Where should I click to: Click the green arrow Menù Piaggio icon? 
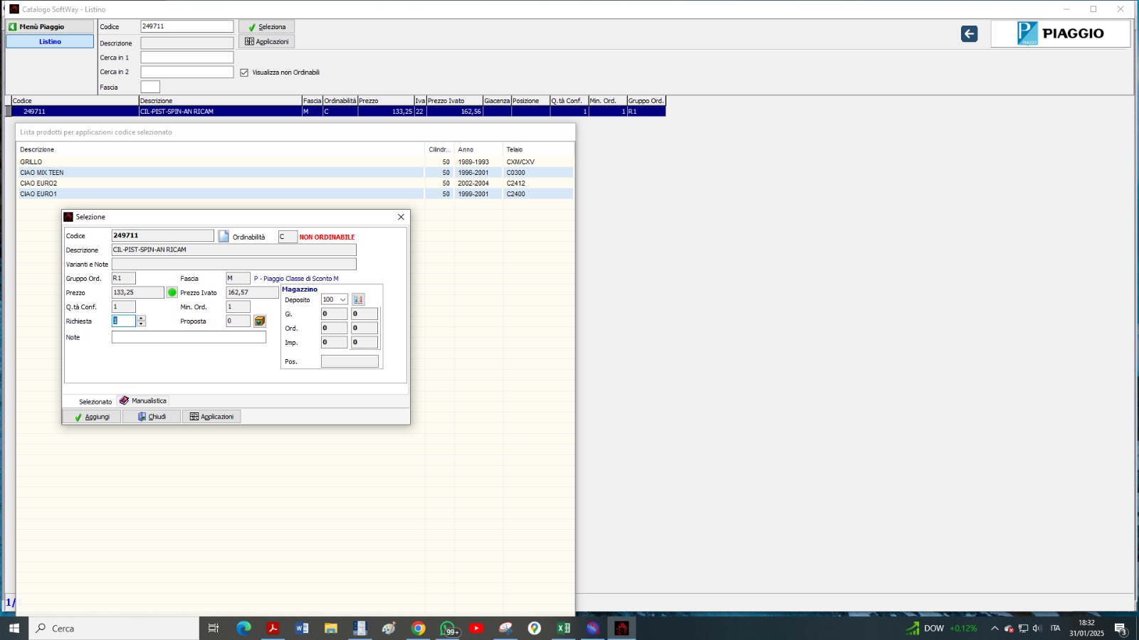(x=12, y=26)
